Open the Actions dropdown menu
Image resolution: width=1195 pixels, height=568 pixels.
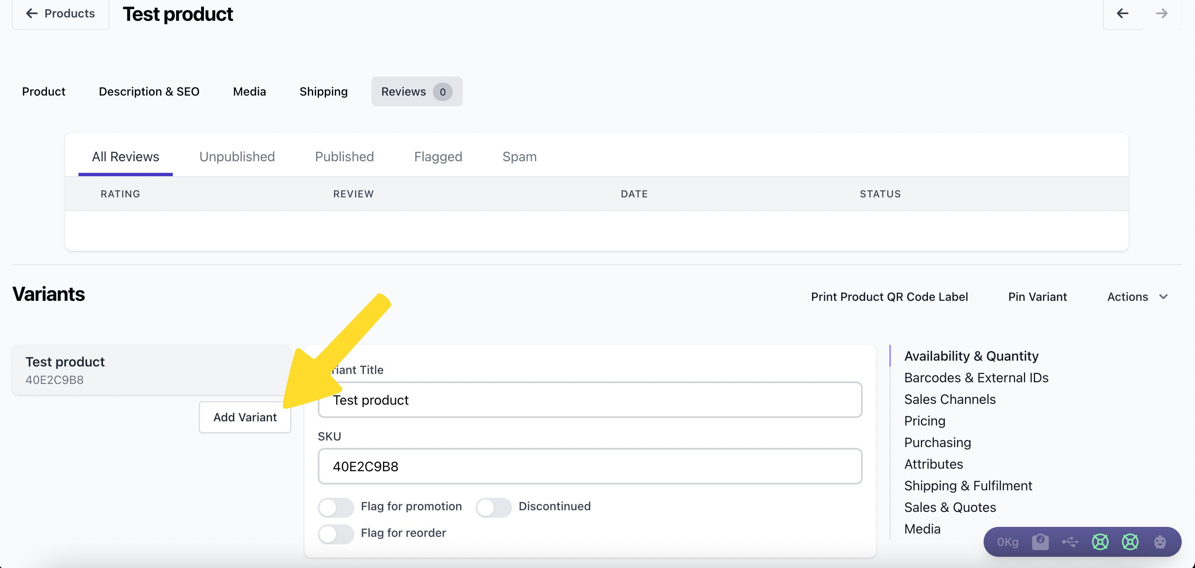tap(1137, 297)
